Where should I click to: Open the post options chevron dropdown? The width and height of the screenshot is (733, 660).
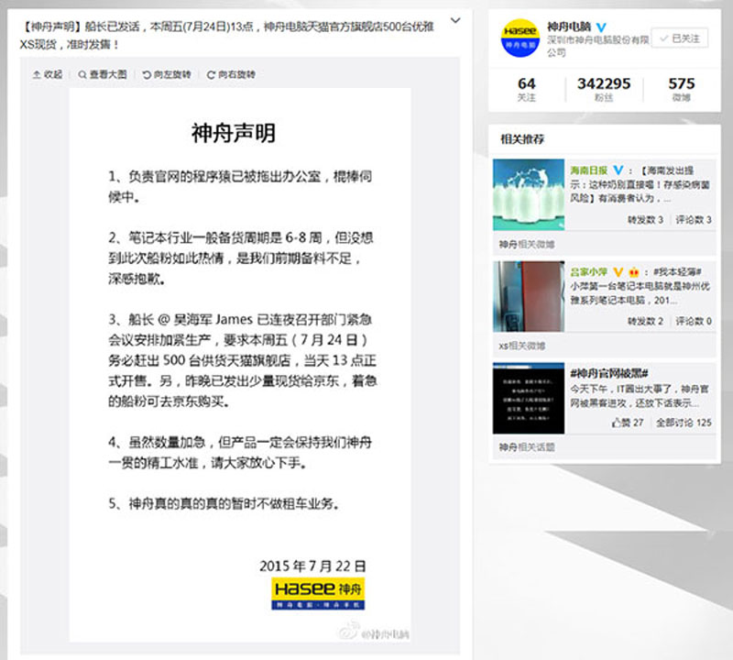point(455,20)
